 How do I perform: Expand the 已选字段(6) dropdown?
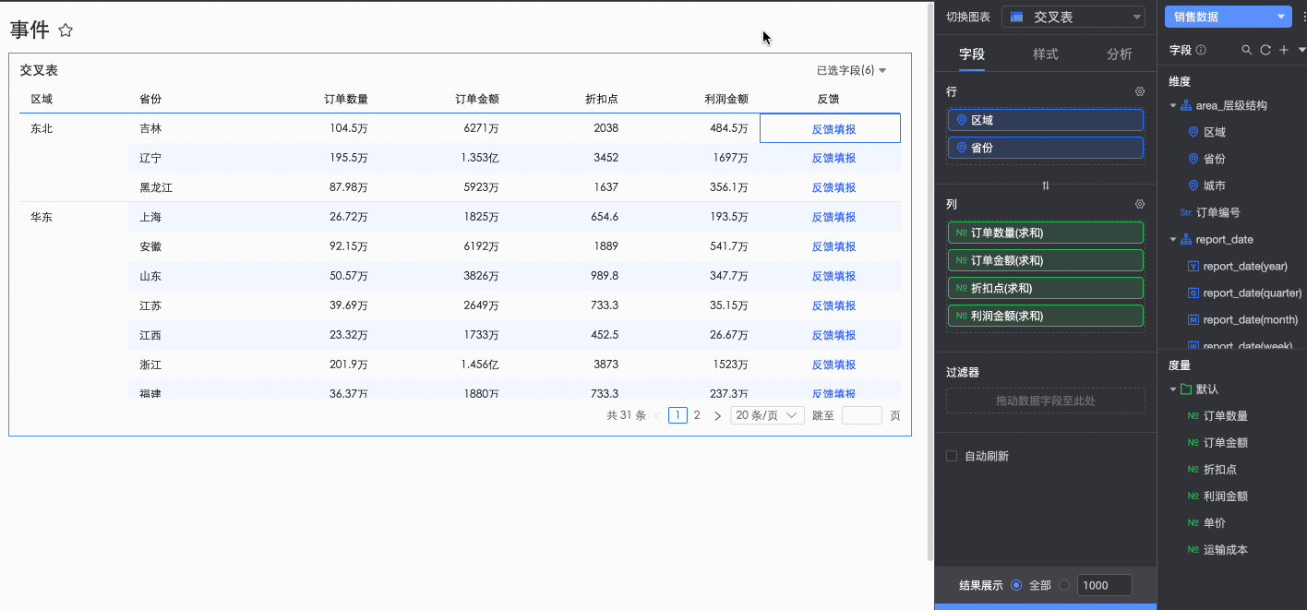pyautogui.click(x=851, y=70)
